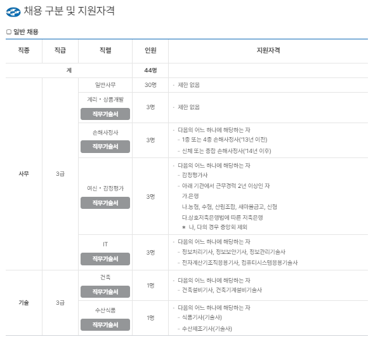Viewport: 373px width, 339px height.
Task: Open 직무기술서 for 계리·상품개발
Action: coord(105,114)
